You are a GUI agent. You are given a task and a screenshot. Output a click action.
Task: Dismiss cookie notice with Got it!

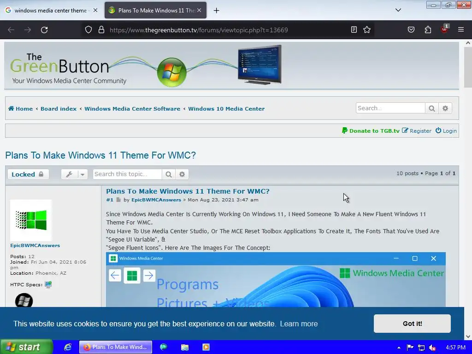tap(412, 324)
